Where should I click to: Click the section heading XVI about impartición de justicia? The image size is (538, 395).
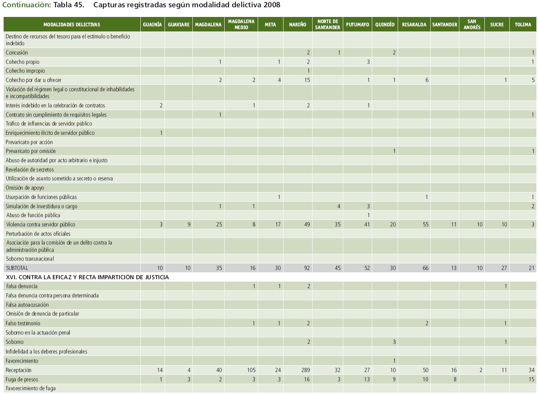click(x=88, y=277)
